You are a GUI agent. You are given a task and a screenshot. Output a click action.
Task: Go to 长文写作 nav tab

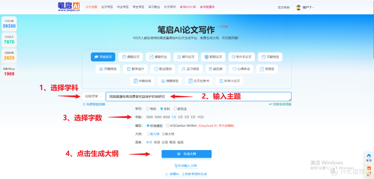[x=170, y=7]
